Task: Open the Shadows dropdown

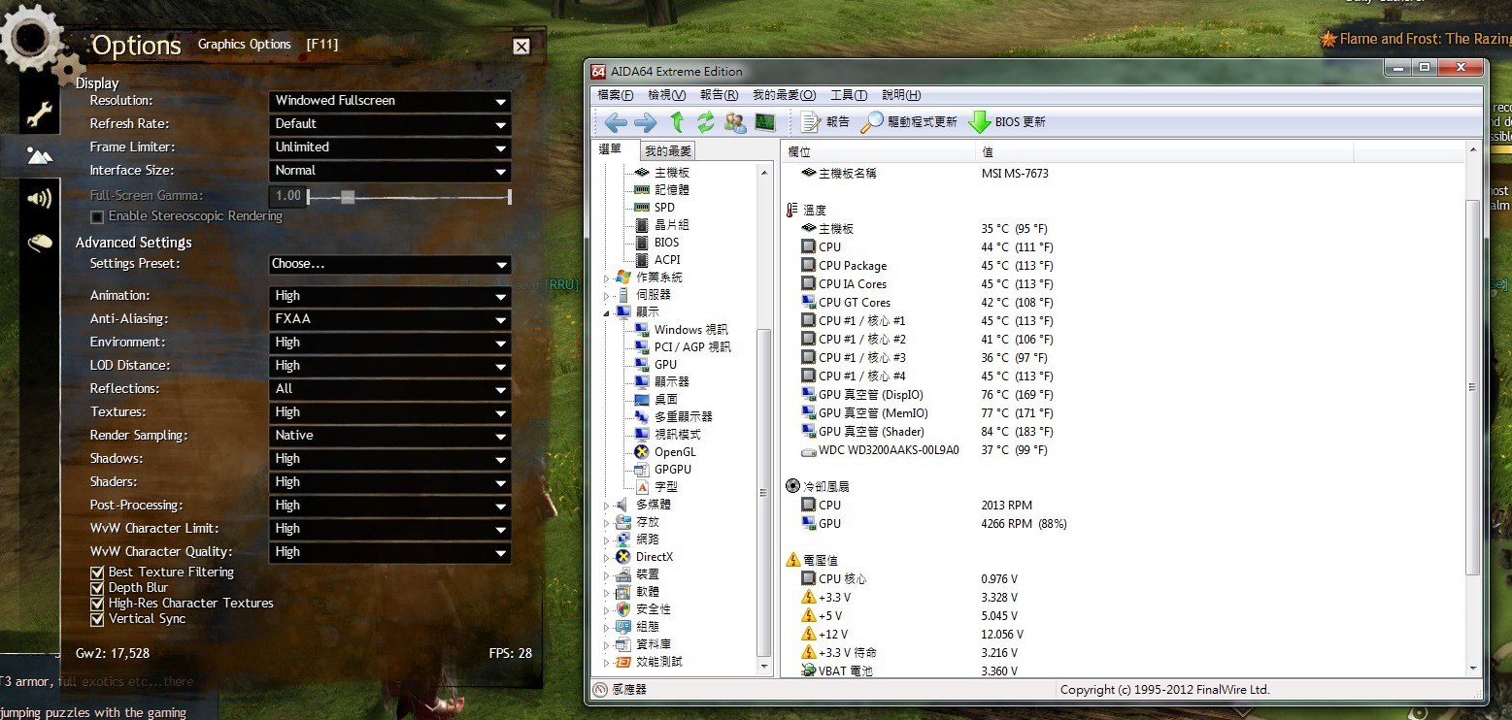Action: click(390, 459)
